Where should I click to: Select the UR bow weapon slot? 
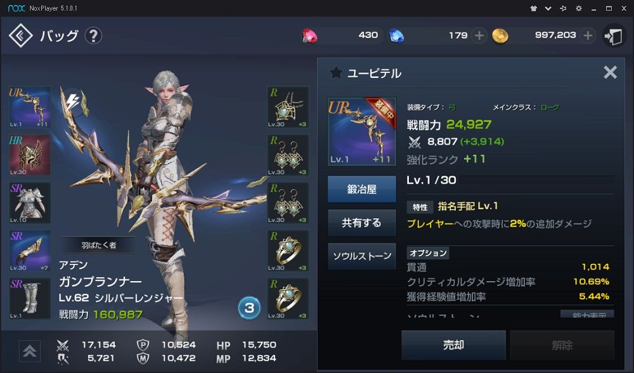pyautogui.click(x=30, y=107)
